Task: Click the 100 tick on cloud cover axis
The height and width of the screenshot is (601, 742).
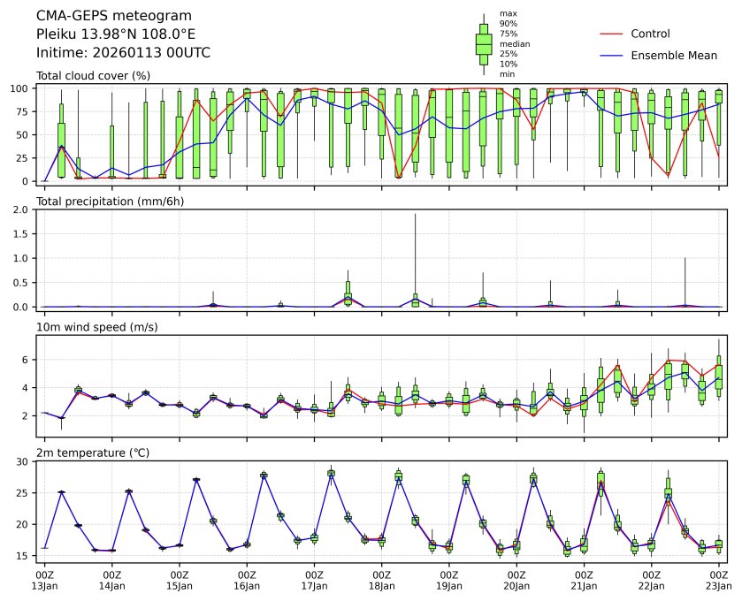Action: pos(24,88)
